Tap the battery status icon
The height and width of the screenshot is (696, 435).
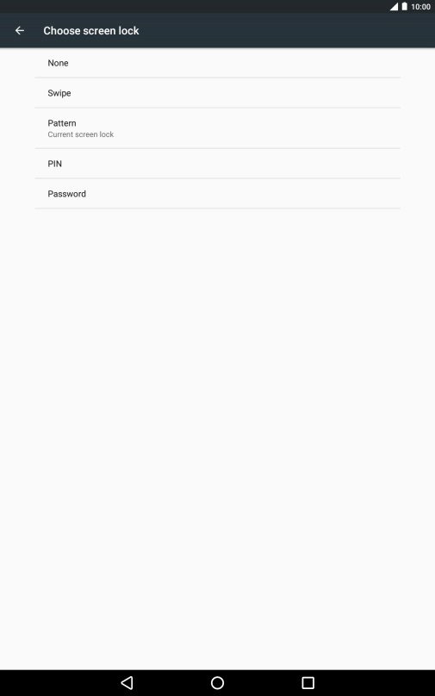pyautogui.click(x=404, y=7)
